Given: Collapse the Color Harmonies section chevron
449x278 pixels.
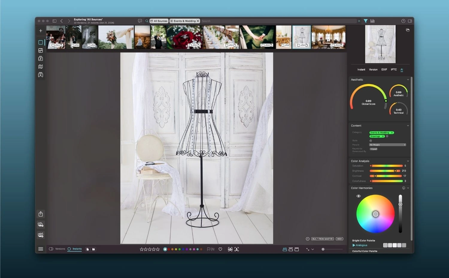Looking at the screenshot, I should 408,188.
